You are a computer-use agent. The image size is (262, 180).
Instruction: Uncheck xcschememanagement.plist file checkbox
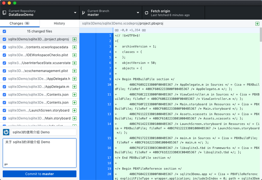coord(5,71)
